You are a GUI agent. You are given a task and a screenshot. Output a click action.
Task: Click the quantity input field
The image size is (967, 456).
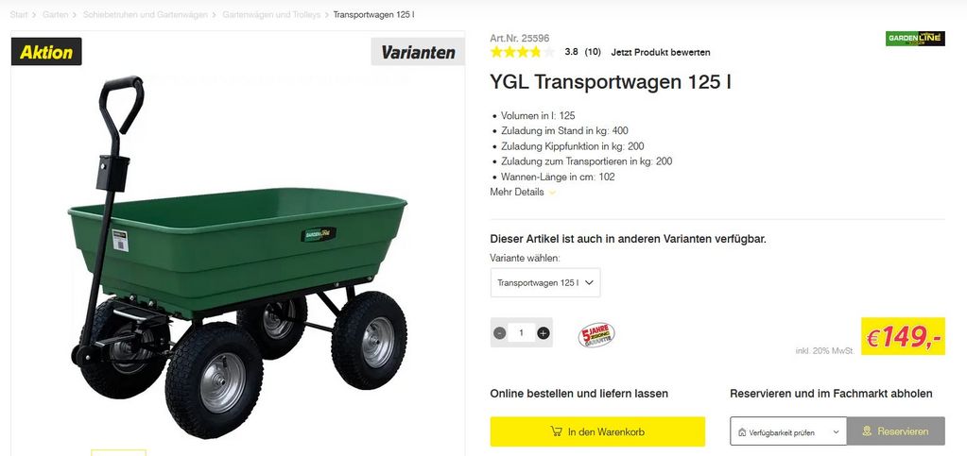click(521, 333)
